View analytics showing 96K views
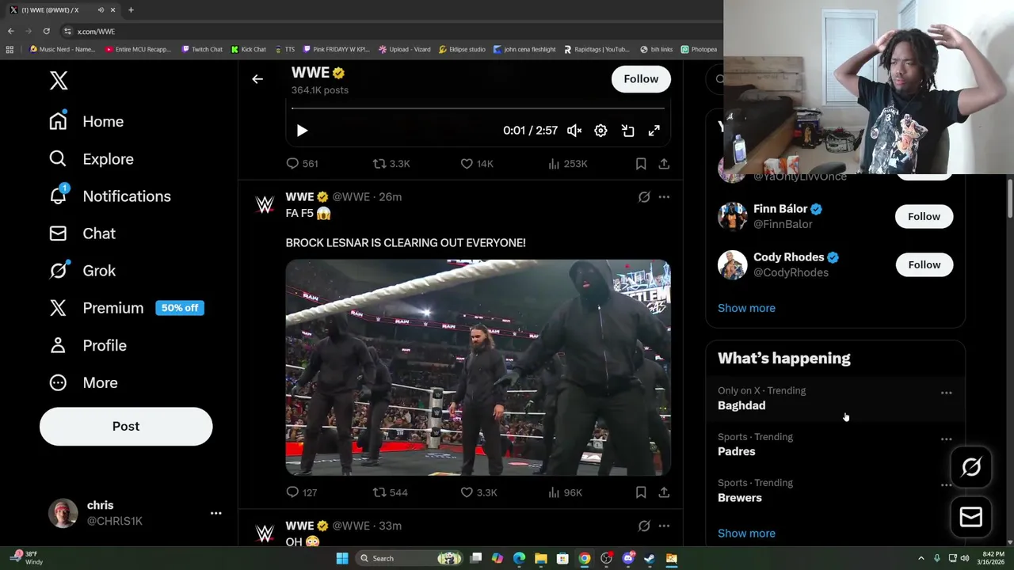The image size is (1014, 570). pos(566,492)
